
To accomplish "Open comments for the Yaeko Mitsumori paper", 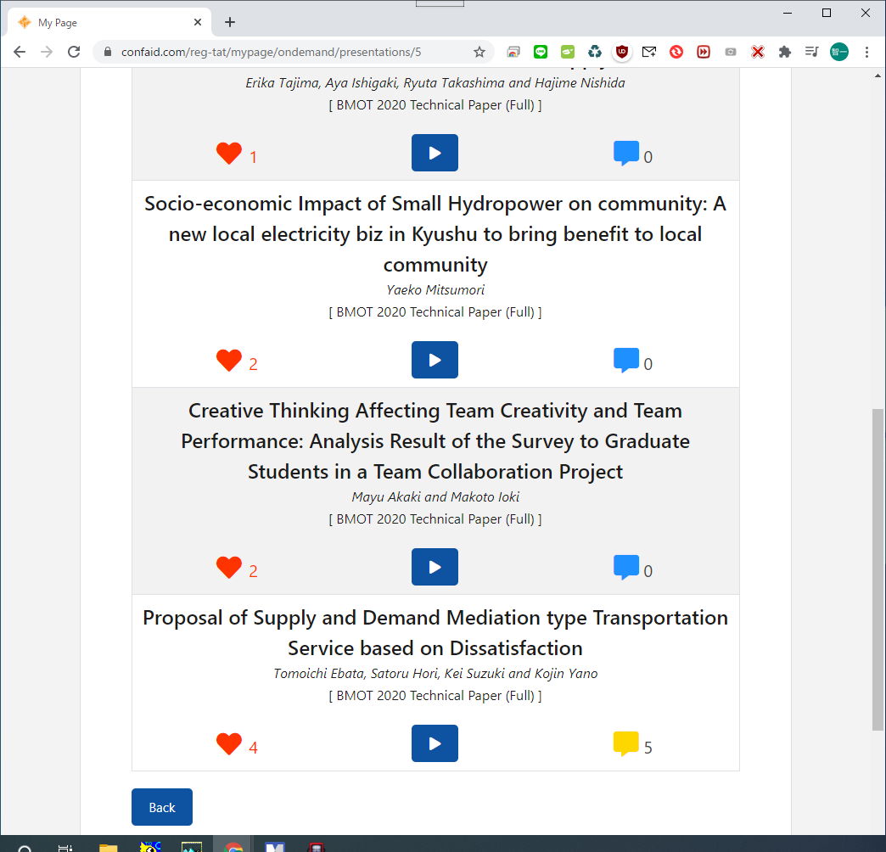I will 625,361.
